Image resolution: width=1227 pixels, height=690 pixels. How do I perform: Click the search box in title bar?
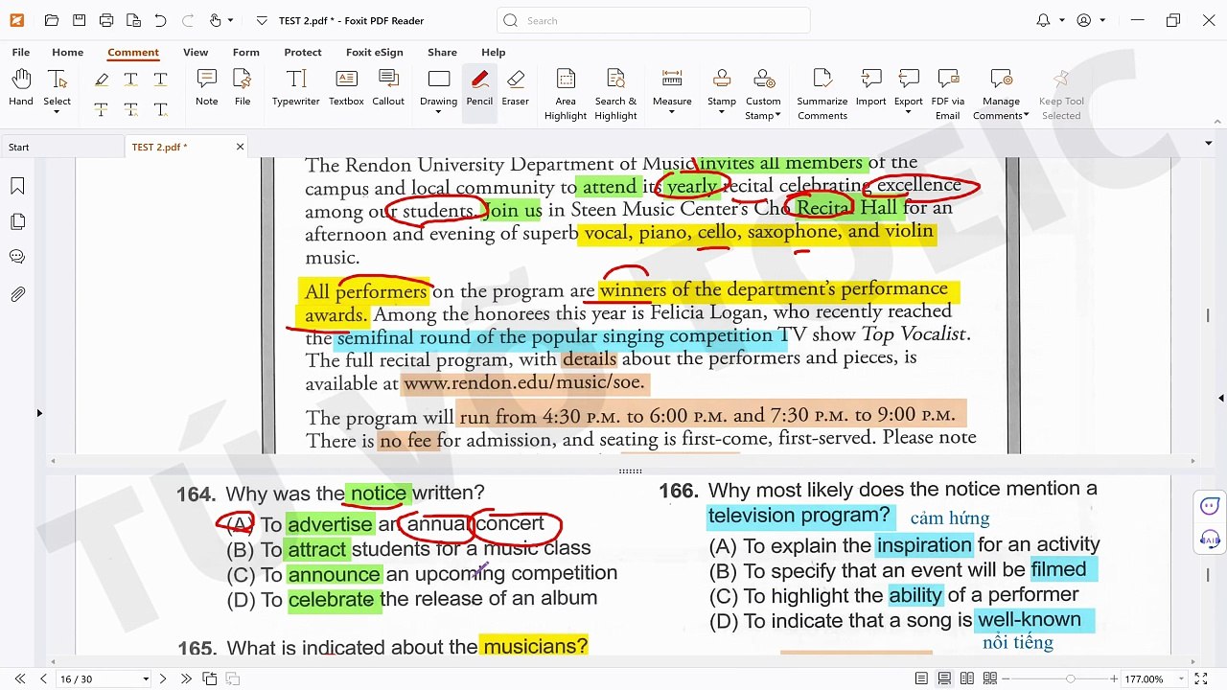click(654, 20)
